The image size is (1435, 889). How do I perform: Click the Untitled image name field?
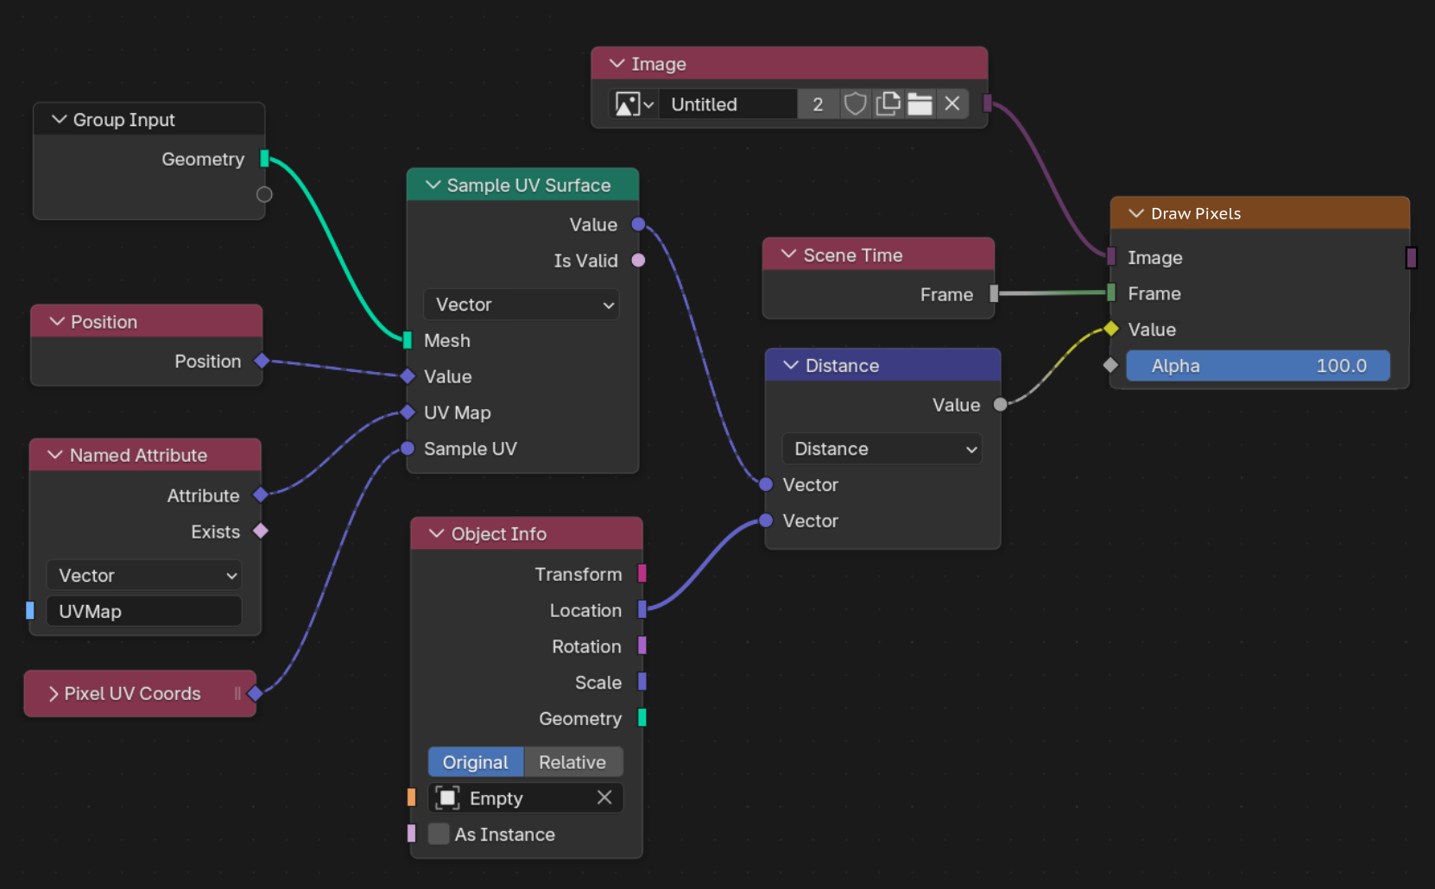click(x=728, y=104)
